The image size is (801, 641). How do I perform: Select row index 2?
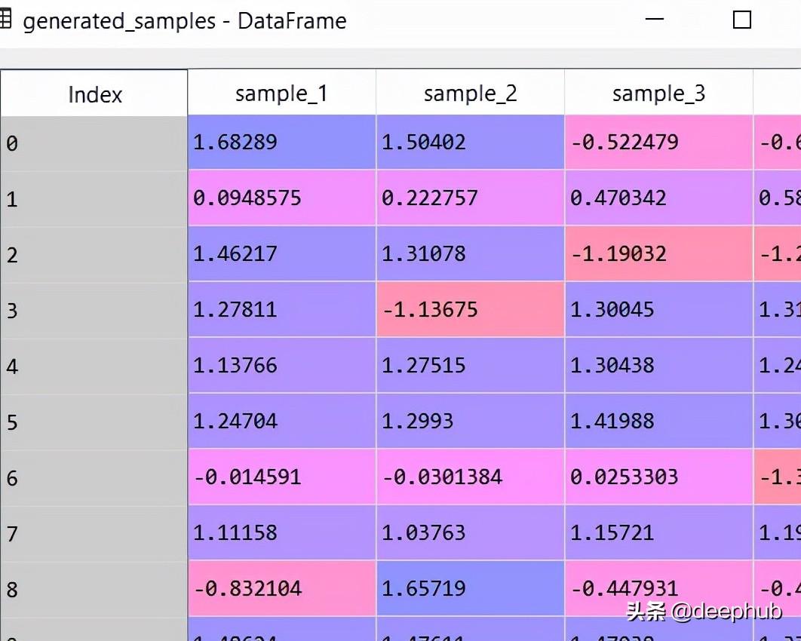(x=94, y=254)
